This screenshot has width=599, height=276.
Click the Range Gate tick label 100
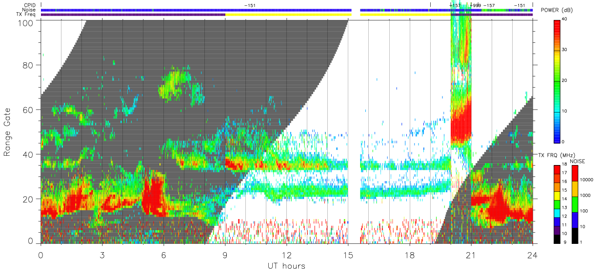(x=26, y=23)
